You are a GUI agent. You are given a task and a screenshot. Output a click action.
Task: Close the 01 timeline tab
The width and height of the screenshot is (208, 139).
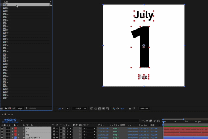pos(2,115)
